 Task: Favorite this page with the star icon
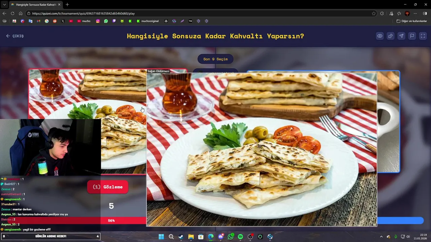tap(374, 13)
